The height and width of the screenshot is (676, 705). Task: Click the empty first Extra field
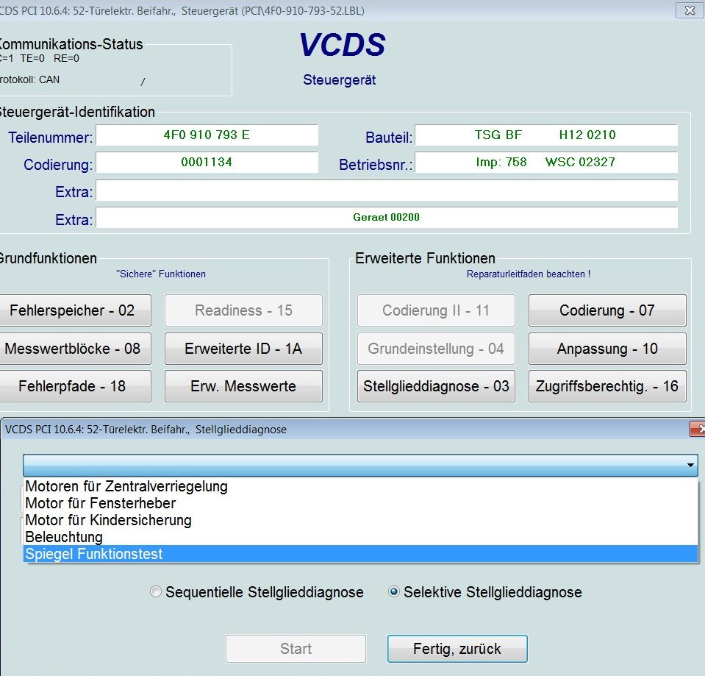click(x=387, y=191)
